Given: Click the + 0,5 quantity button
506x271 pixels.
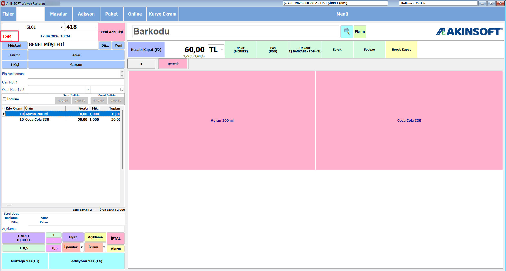Looking at the screenshot, I should (x=23, y=248).
